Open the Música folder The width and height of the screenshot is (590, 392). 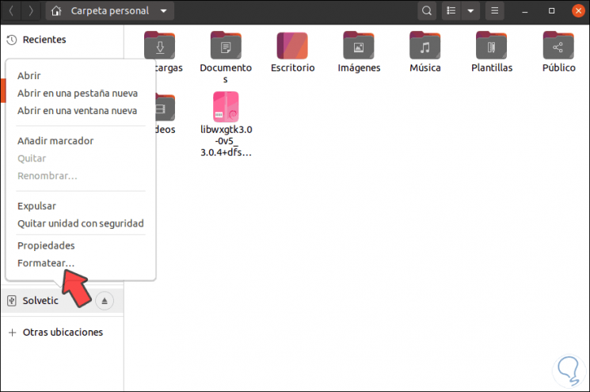pos(424,45)
